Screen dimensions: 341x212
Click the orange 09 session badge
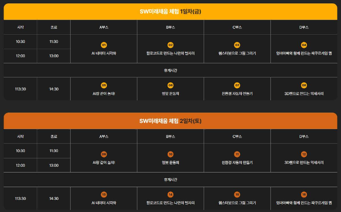point(104,154)
